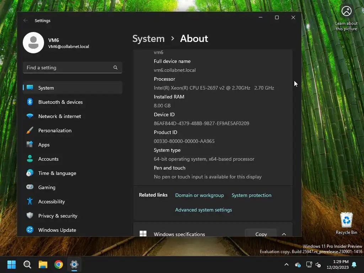Open Advanced system settings link
The height and width of the screenshot is (273, 364).
[204, 210]
